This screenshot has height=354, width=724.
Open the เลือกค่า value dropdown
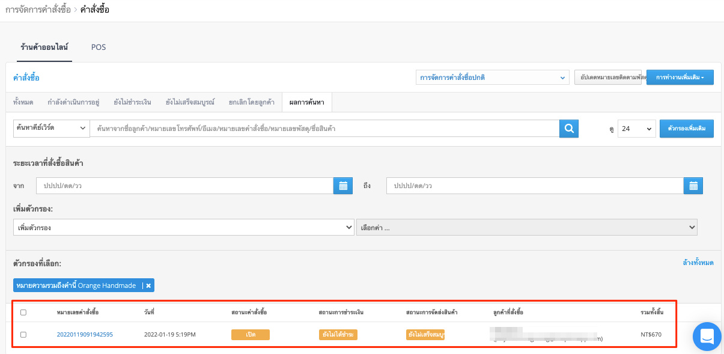click(527, 227)
